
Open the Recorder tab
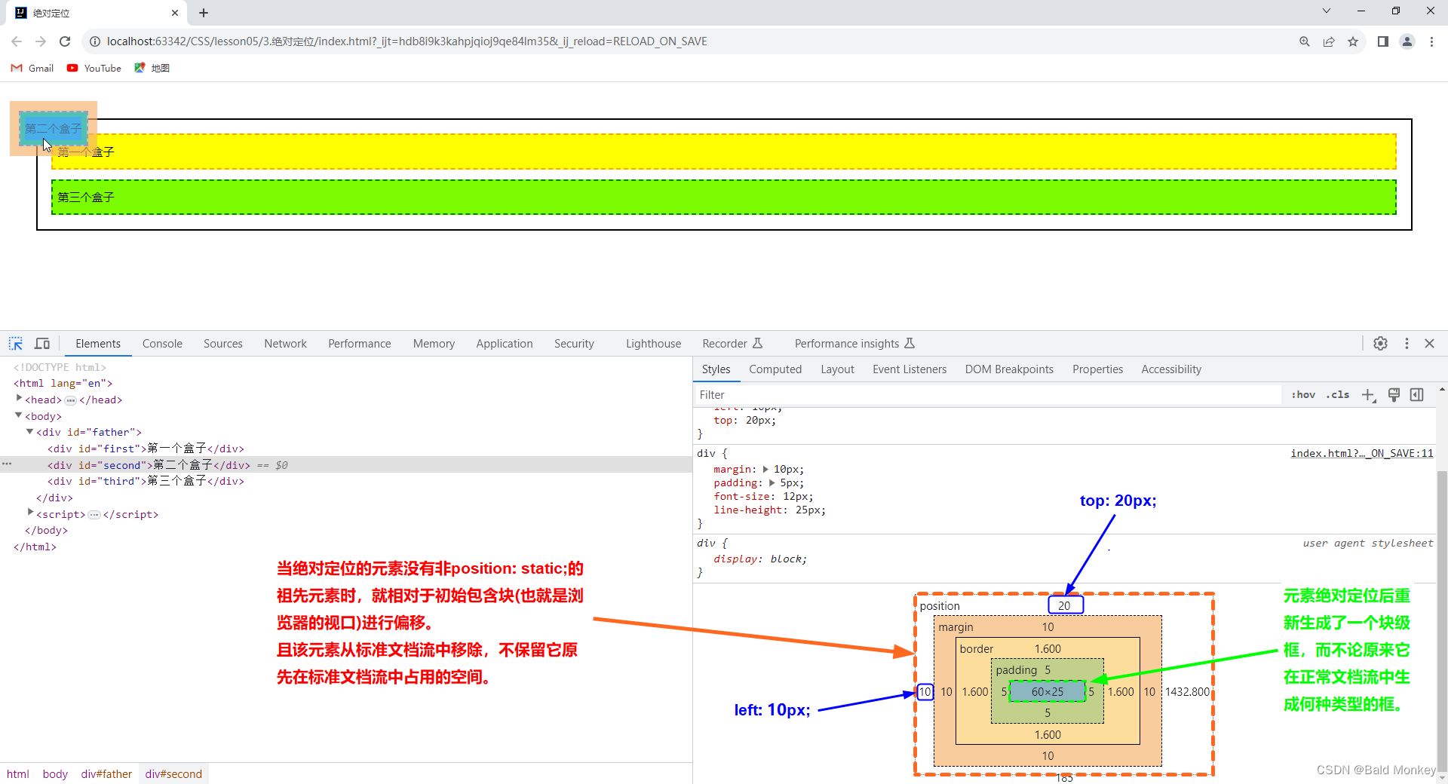(x=732, y=344)
